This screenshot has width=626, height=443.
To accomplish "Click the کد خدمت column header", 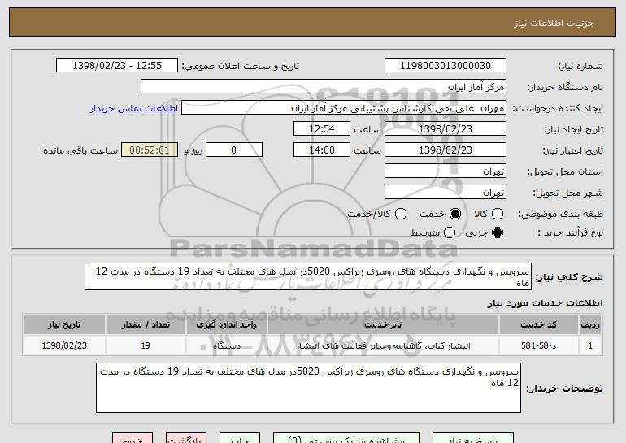I will 538,325.
